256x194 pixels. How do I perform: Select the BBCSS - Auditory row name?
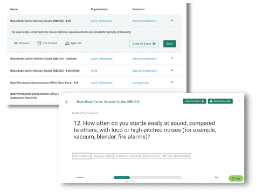[43, 59]
